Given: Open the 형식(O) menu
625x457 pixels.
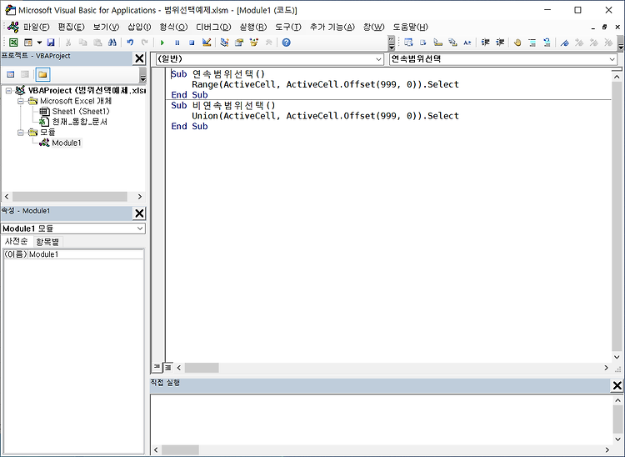Looking at the screenshot, I should pyautogui.click(x=173, y=28).
